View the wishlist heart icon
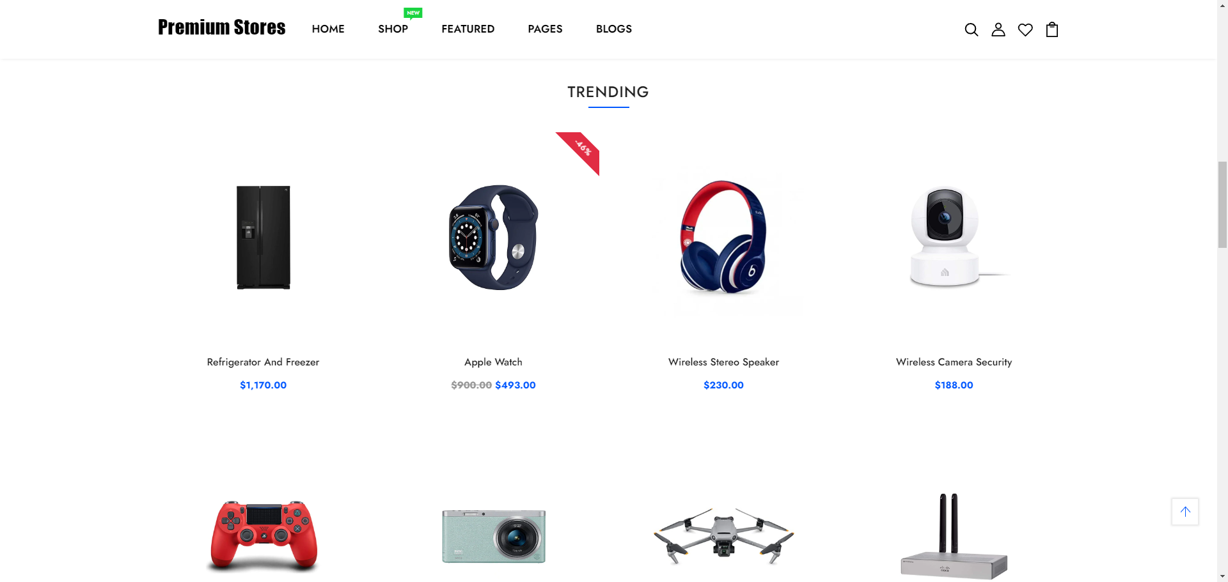The image size is (1228, 582). (x=1025, y=30)
